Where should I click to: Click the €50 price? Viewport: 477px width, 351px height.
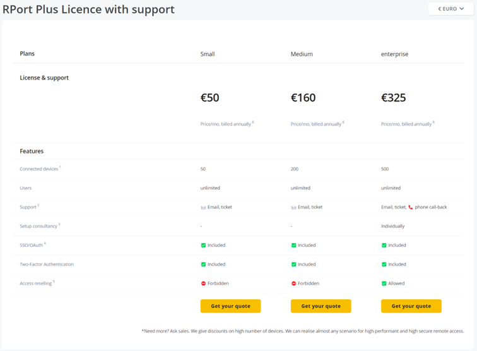[209, 98]
